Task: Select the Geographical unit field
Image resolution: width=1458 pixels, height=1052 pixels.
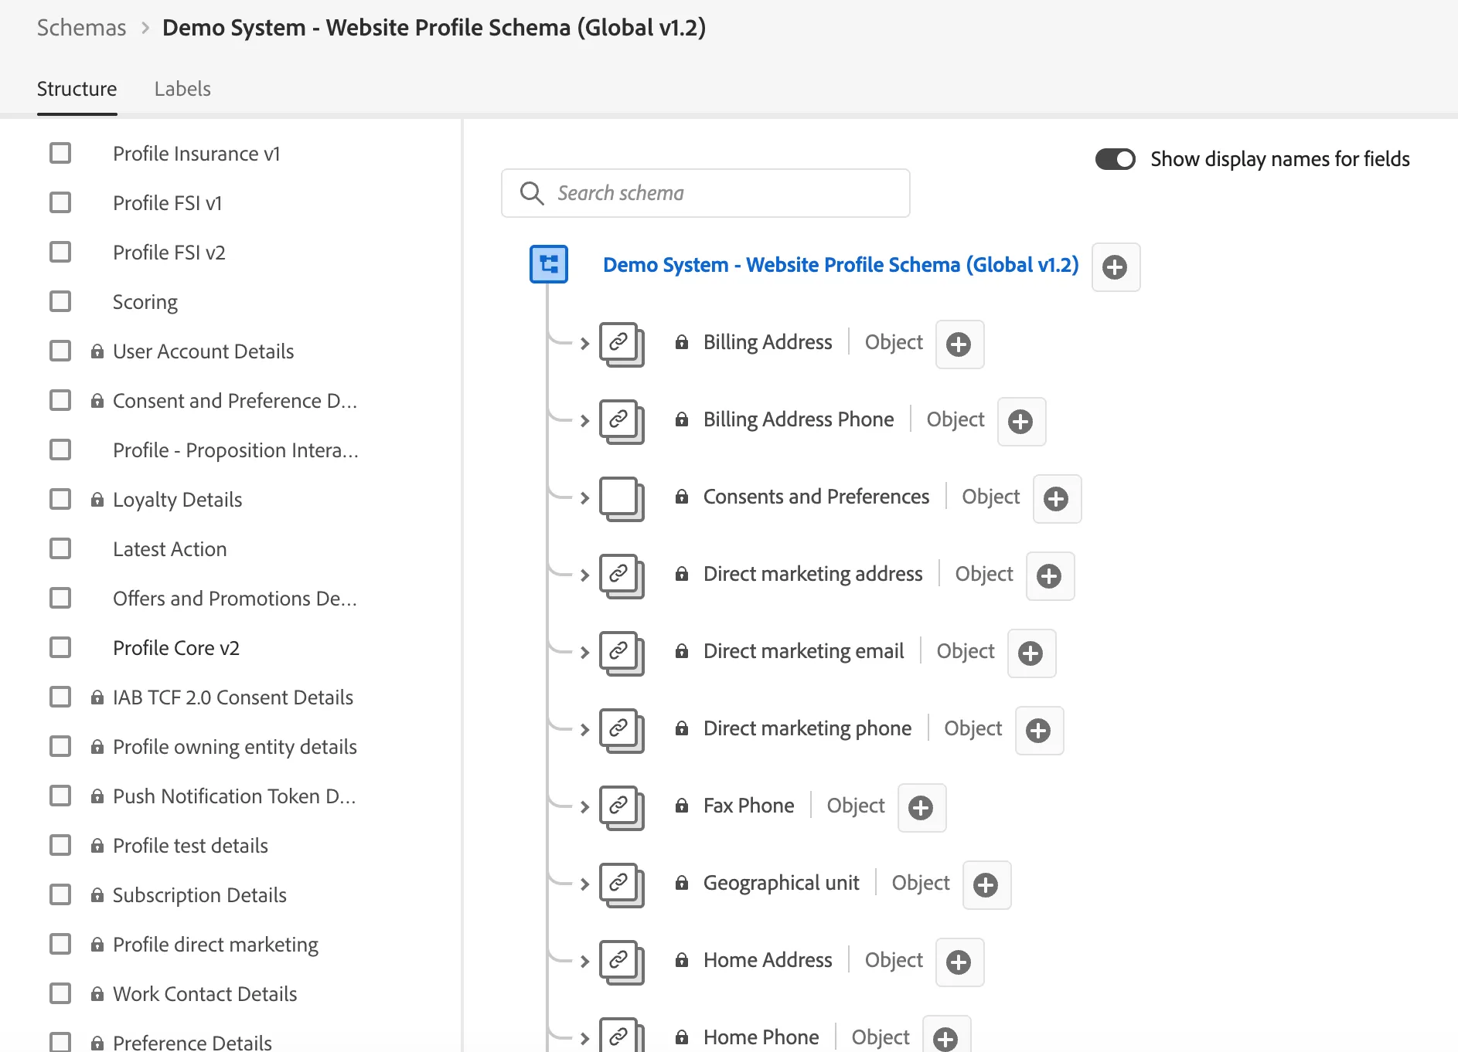Action: click(x=781, y=883)
